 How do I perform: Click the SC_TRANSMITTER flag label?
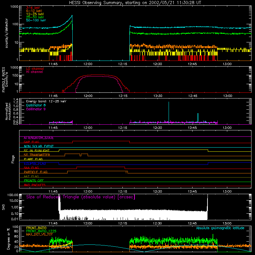(37, 155)
